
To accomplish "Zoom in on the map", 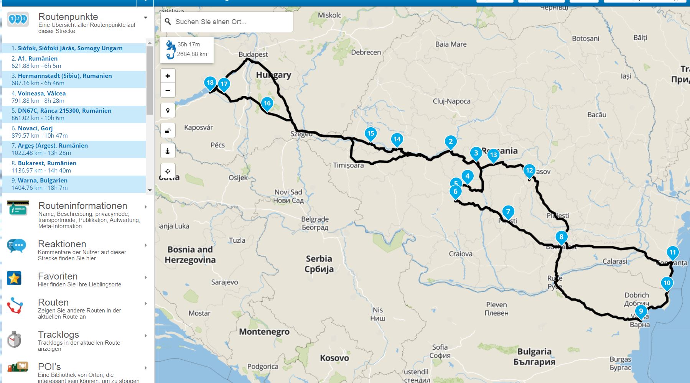I will tap(168, 76).
